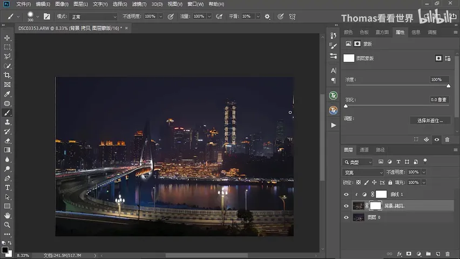This screenshot has width=460, height=259.
Task: Toggle pressure for opacity icon
Action: tap(171, 17)
